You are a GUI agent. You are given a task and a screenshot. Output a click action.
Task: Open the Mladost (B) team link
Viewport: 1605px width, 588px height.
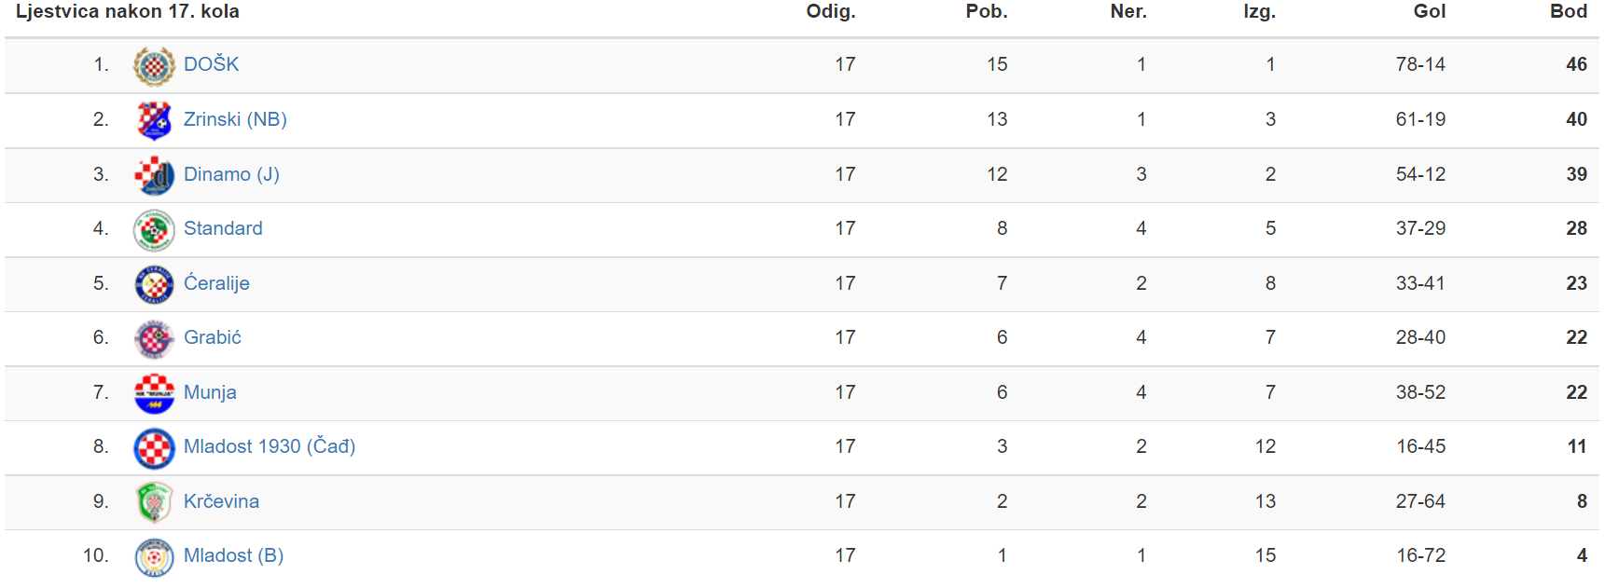233,555
